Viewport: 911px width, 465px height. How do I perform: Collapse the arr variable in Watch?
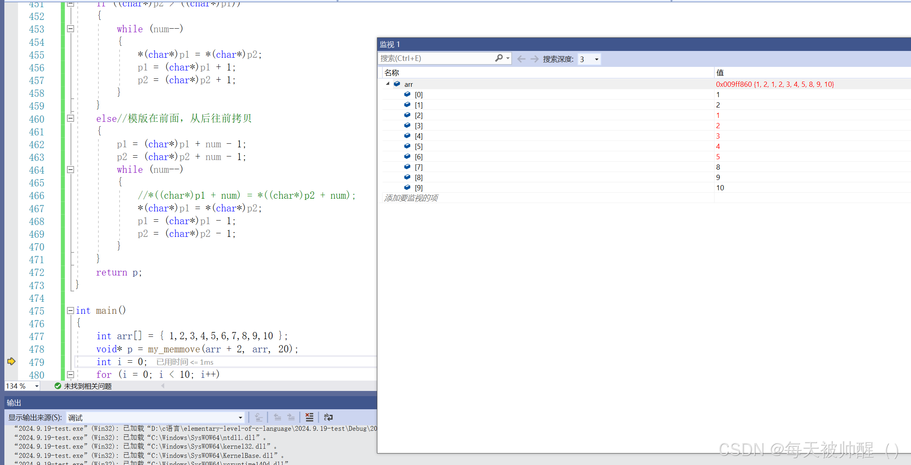click(387, 84)
